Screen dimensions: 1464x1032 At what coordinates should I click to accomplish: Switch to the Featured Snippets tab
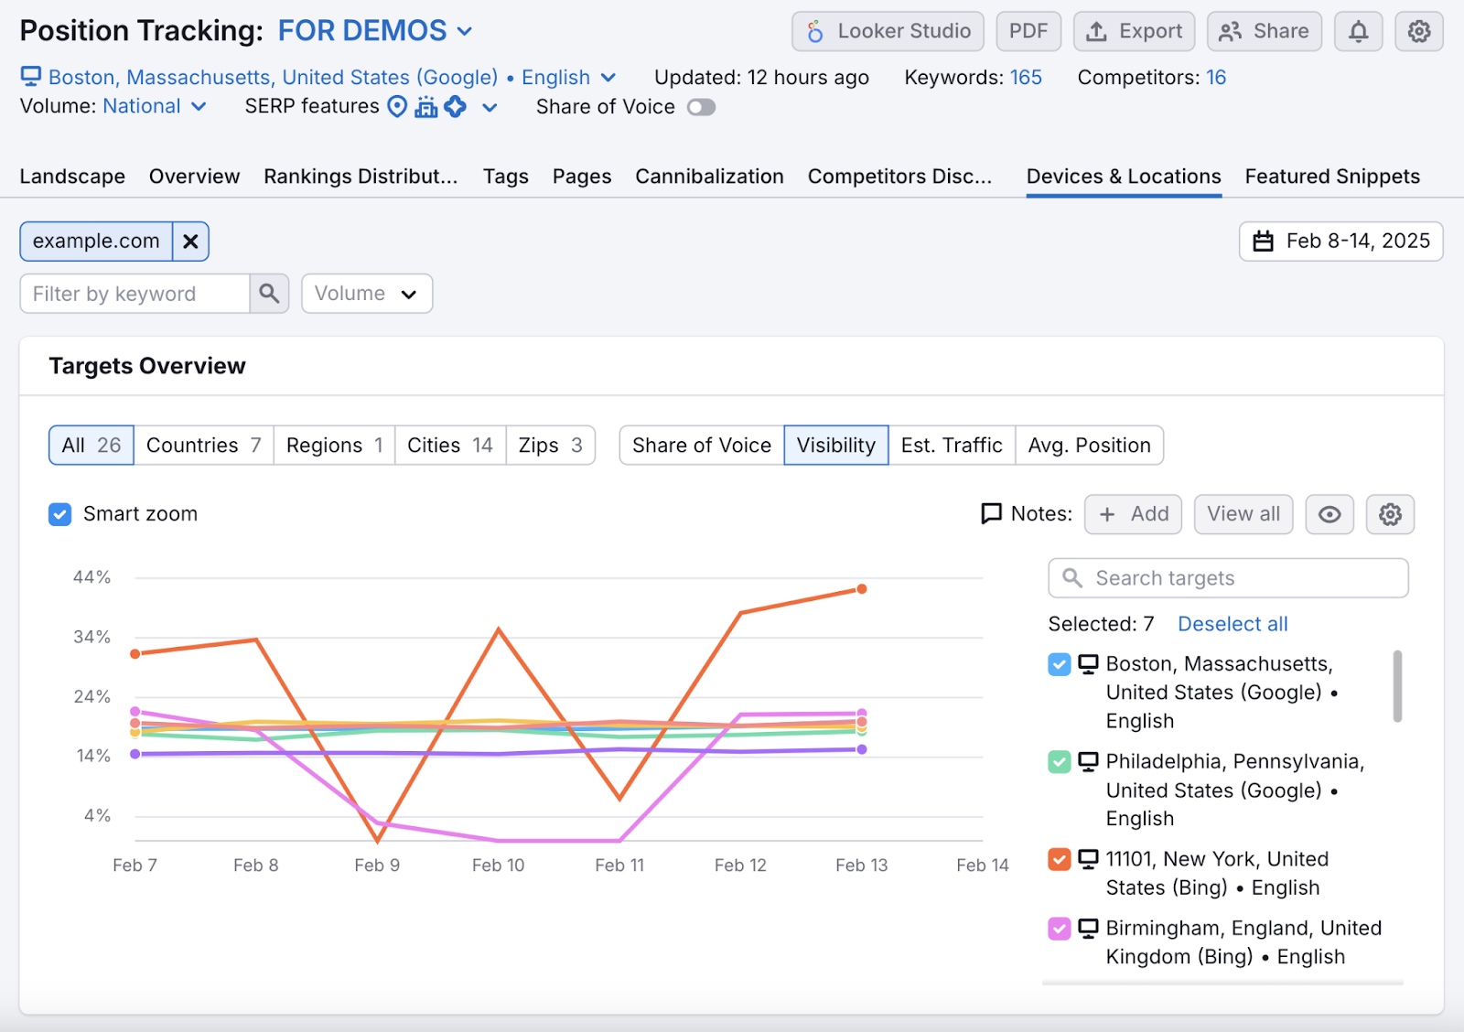[x=1331, y=176]
